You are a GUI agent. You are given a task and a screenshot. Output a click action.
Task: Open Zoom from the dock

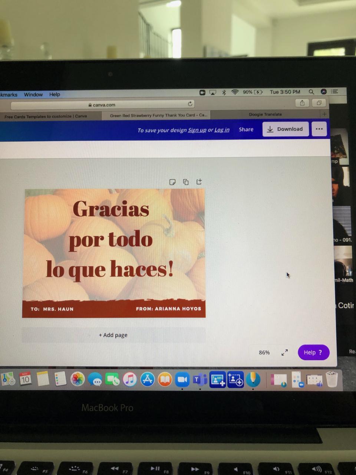click(182, 379)
